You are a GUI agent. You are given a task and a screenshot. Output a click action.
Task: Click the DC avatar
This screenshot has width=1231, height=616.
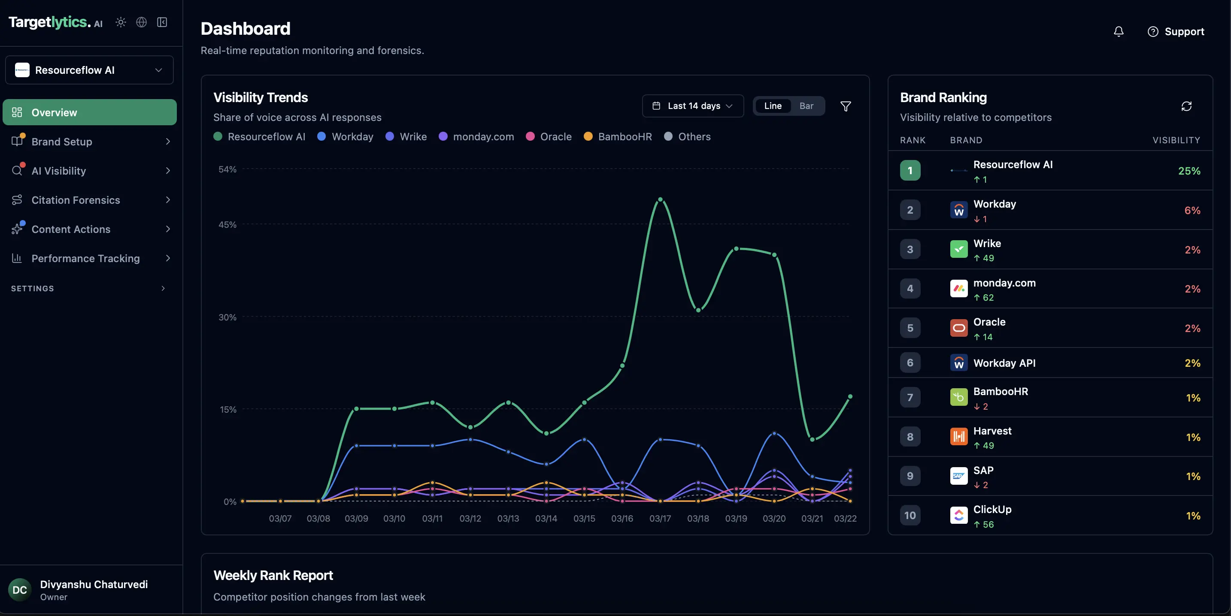(20, 590)
